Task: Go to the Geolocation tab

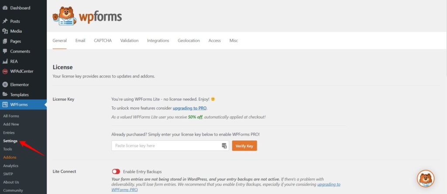Action: [189, 41]
